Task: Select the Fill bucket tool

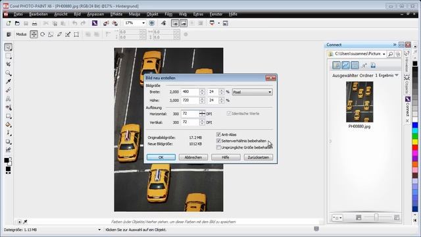Action: pyautogui.click(x=9, y=124)
